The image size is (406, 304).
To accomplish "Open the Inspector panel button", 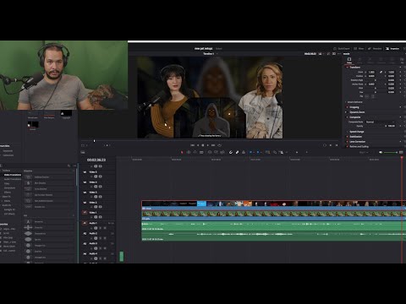I will click(392, 49).
